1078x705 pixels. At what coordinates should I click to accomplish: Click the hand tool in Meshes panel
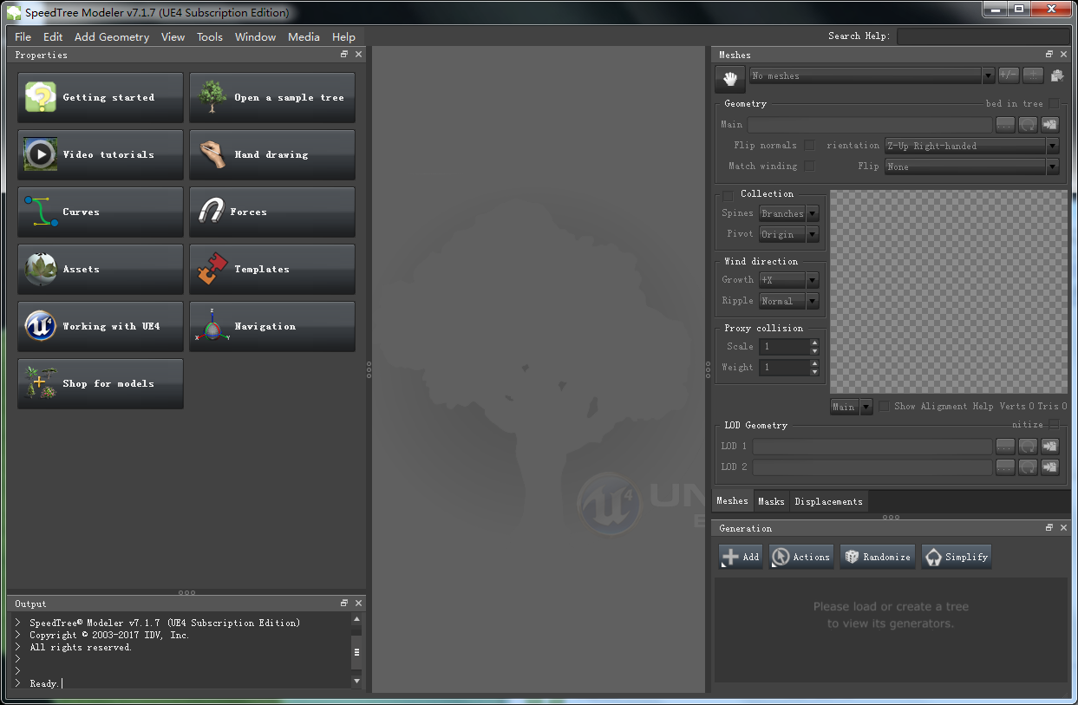730,79
